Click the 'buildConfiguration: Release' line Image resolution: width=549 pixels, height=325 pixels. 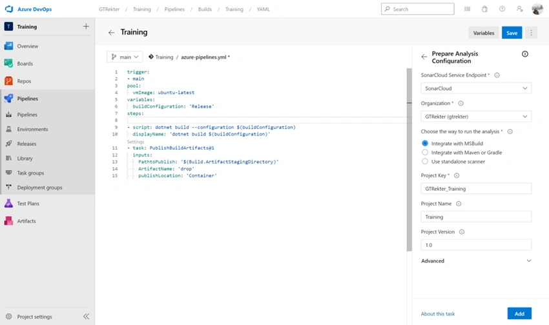coord(173,106)
